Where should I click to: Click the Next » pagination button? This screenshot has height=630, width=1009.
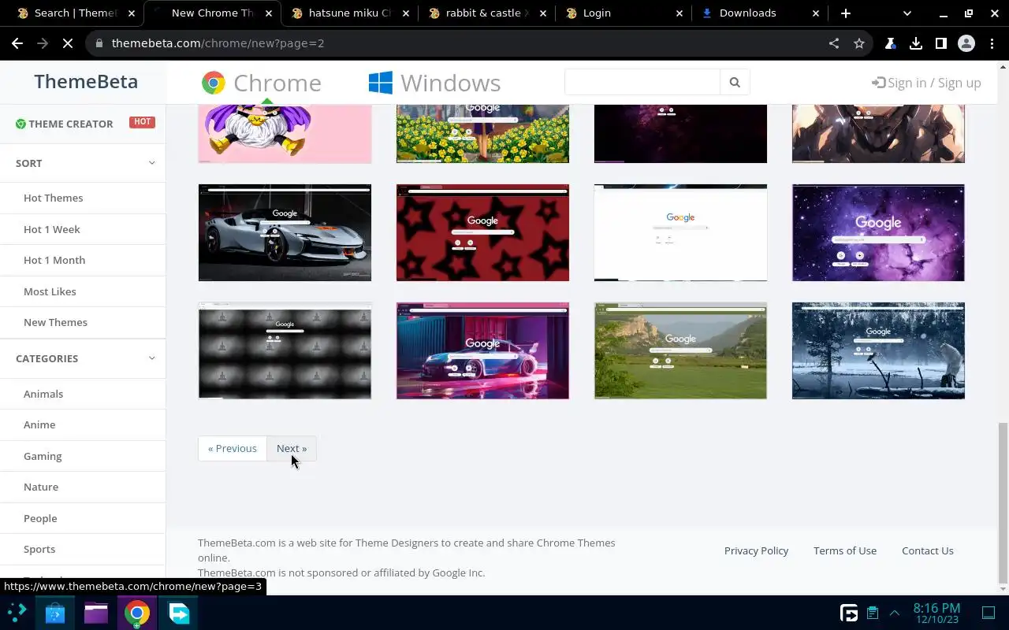coord(292,448)
